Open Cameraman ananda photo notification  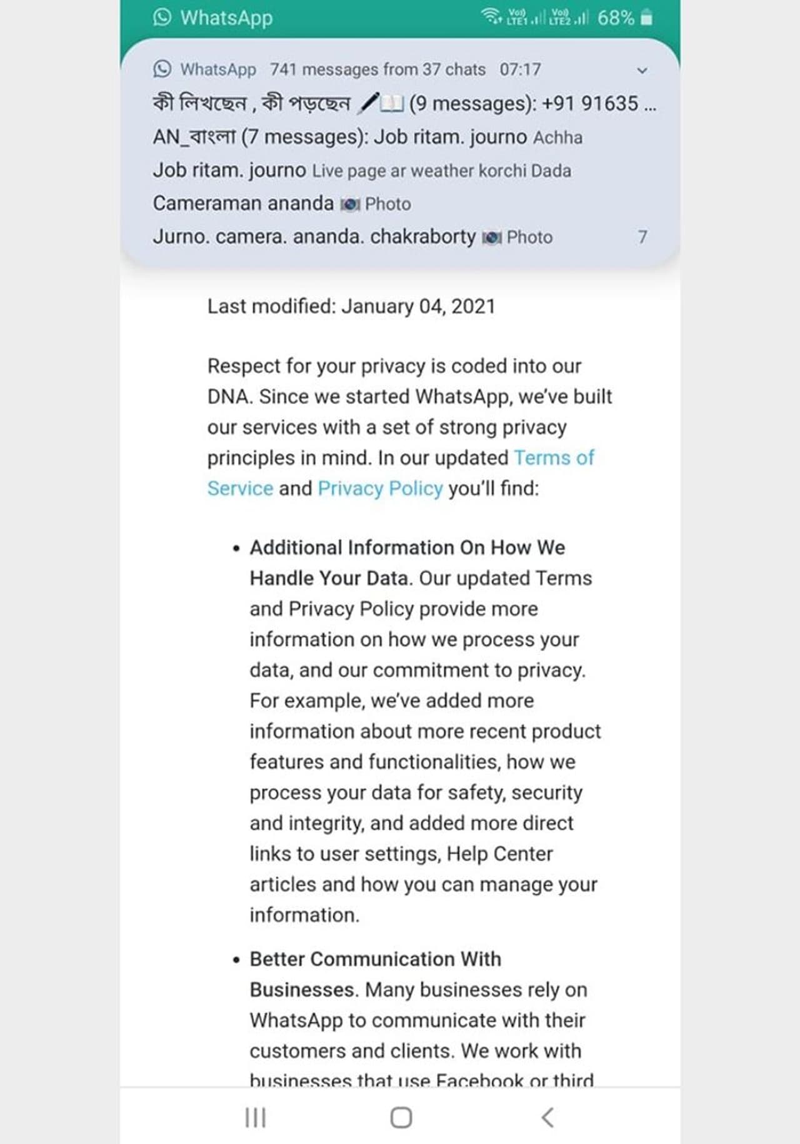point(282,204)
